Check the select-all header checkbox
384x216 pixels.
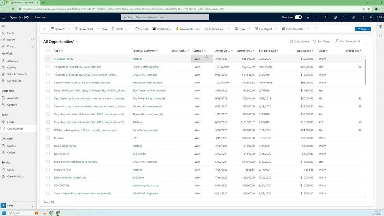(x=48, y=50)
